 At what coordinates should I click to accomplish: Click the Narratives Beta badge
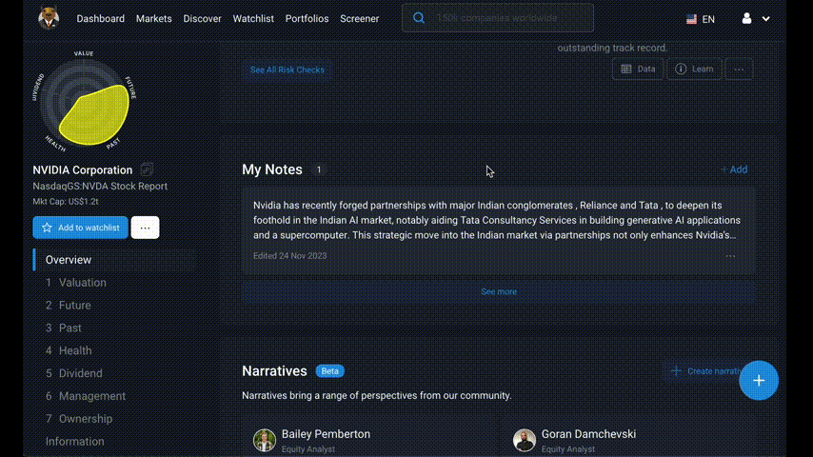[x=329, y=371]
